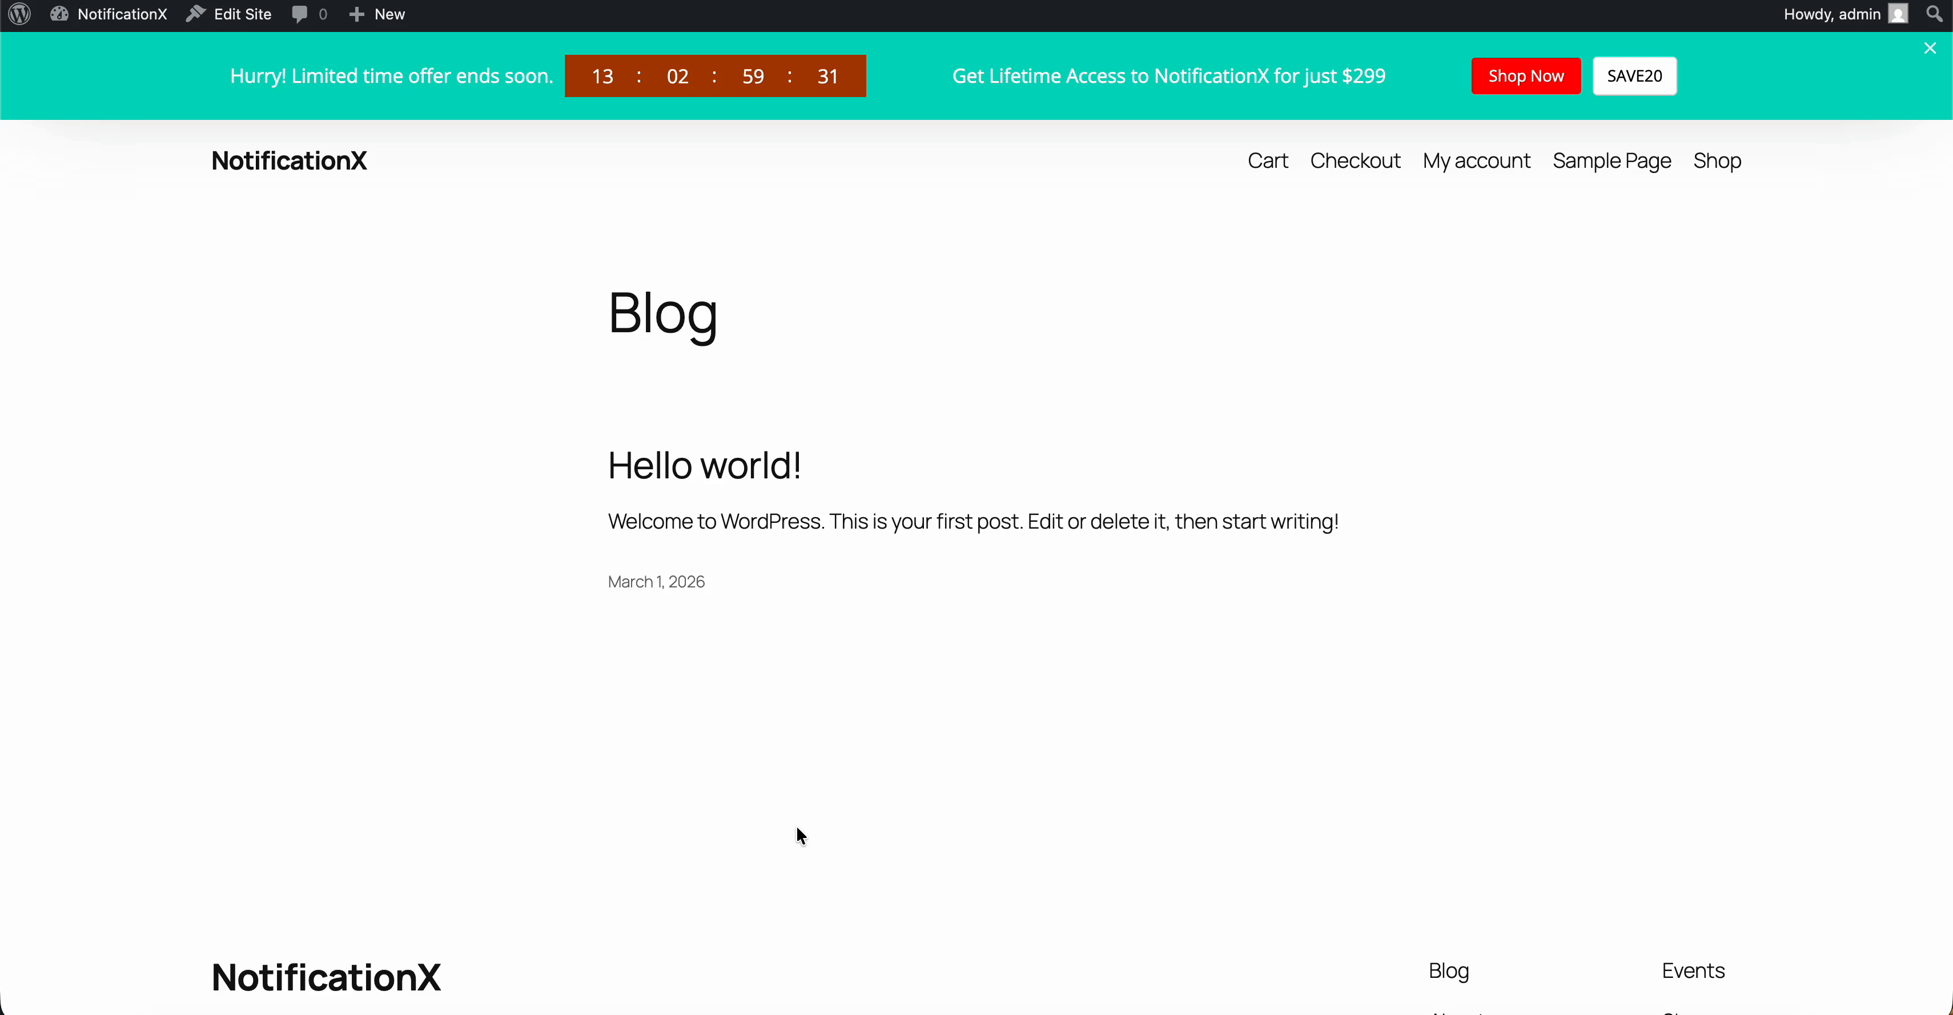Open the Cart menu item
Screen dimensions: 1953x1015
1268,161
